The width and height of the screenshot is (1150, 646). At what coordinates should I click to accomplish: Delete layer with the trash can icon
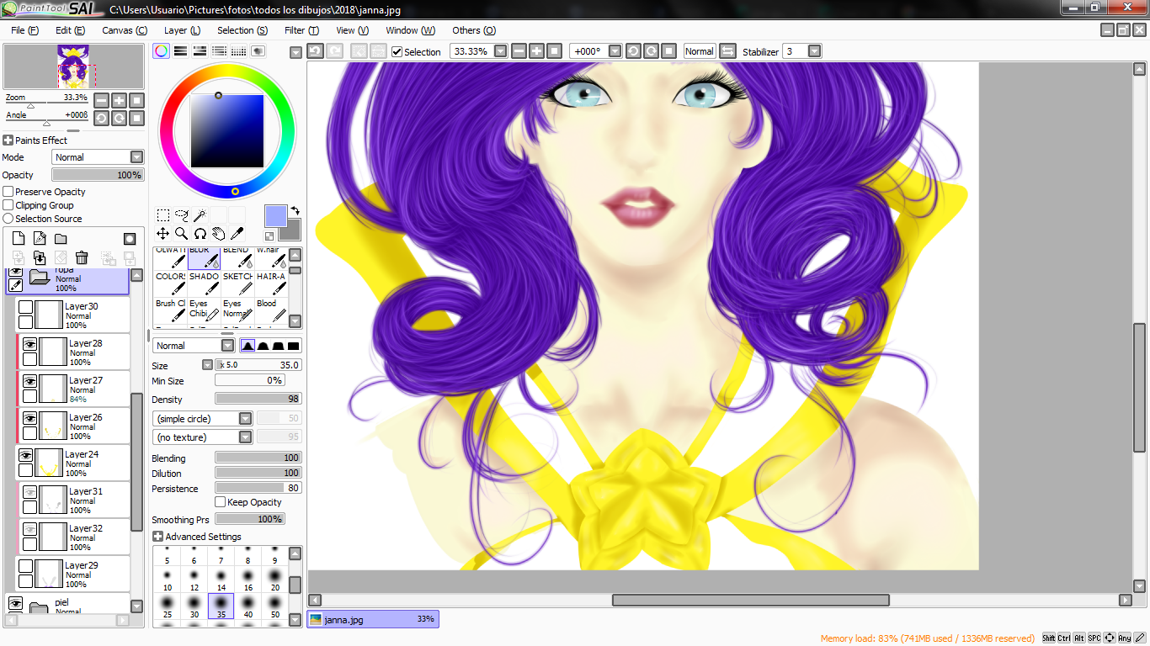tap(82, 257)
